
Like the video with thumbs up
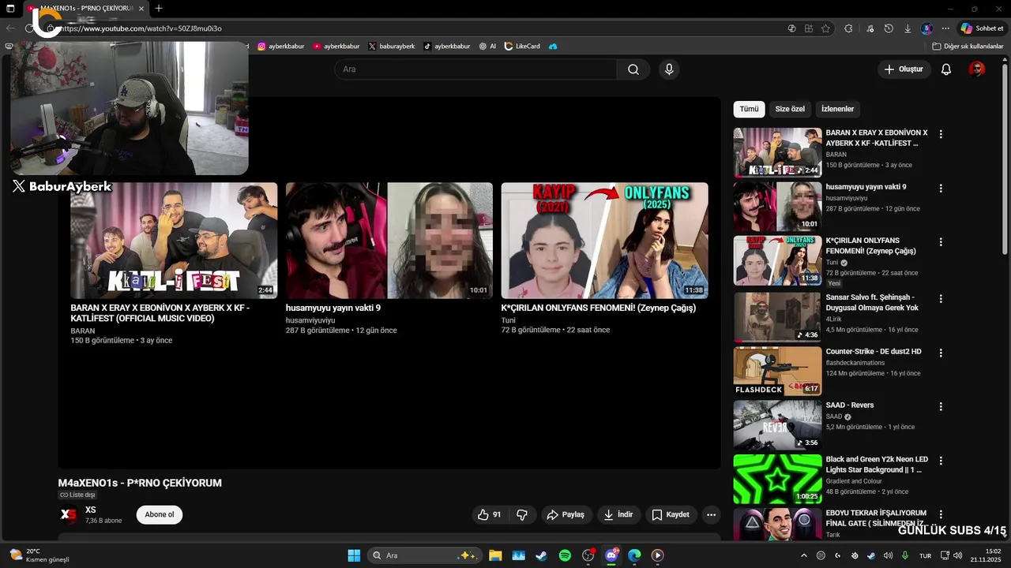pyautogui.click(x=490, y=514)
